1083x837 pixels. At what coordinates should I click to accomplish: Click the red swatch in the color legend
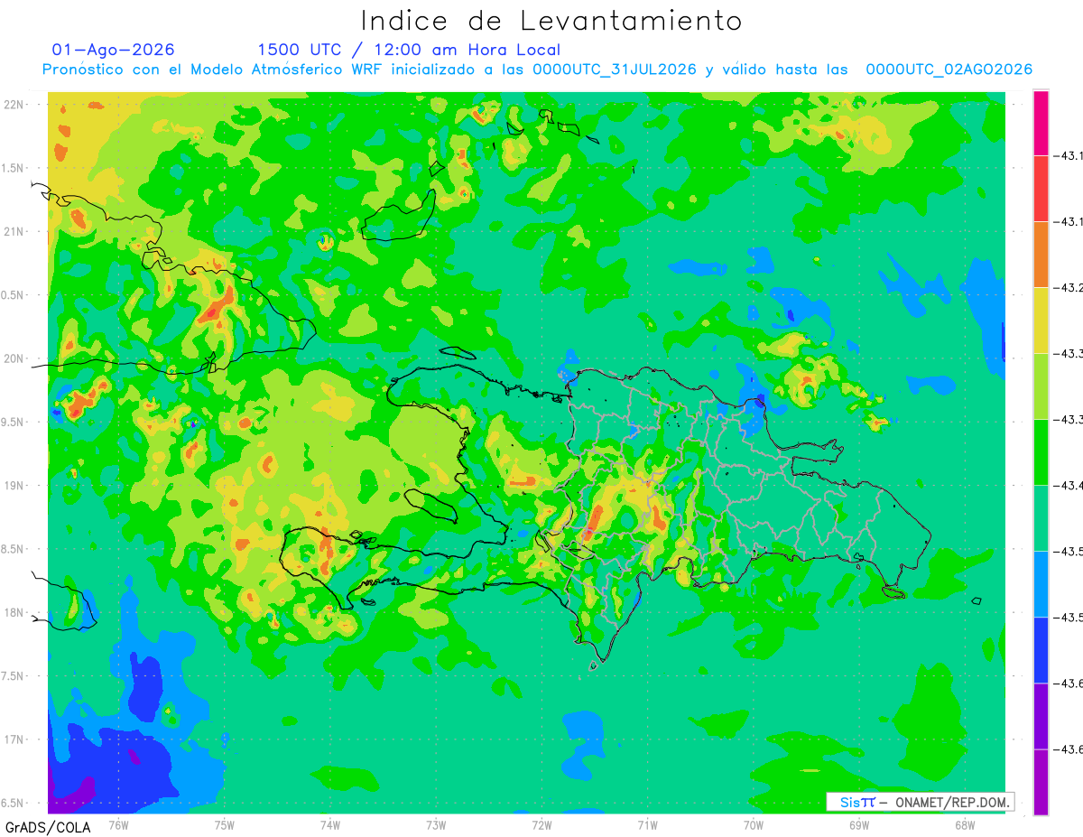[1041, 189]
